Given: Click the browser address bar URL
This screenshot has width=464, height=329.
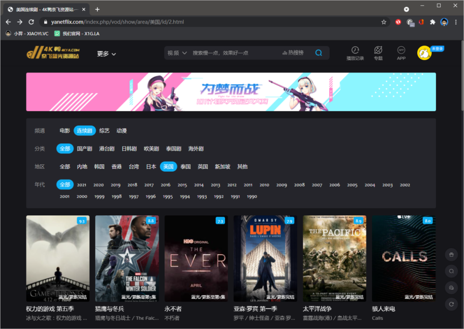Looking at the screenshot, I should click(117, 22).
